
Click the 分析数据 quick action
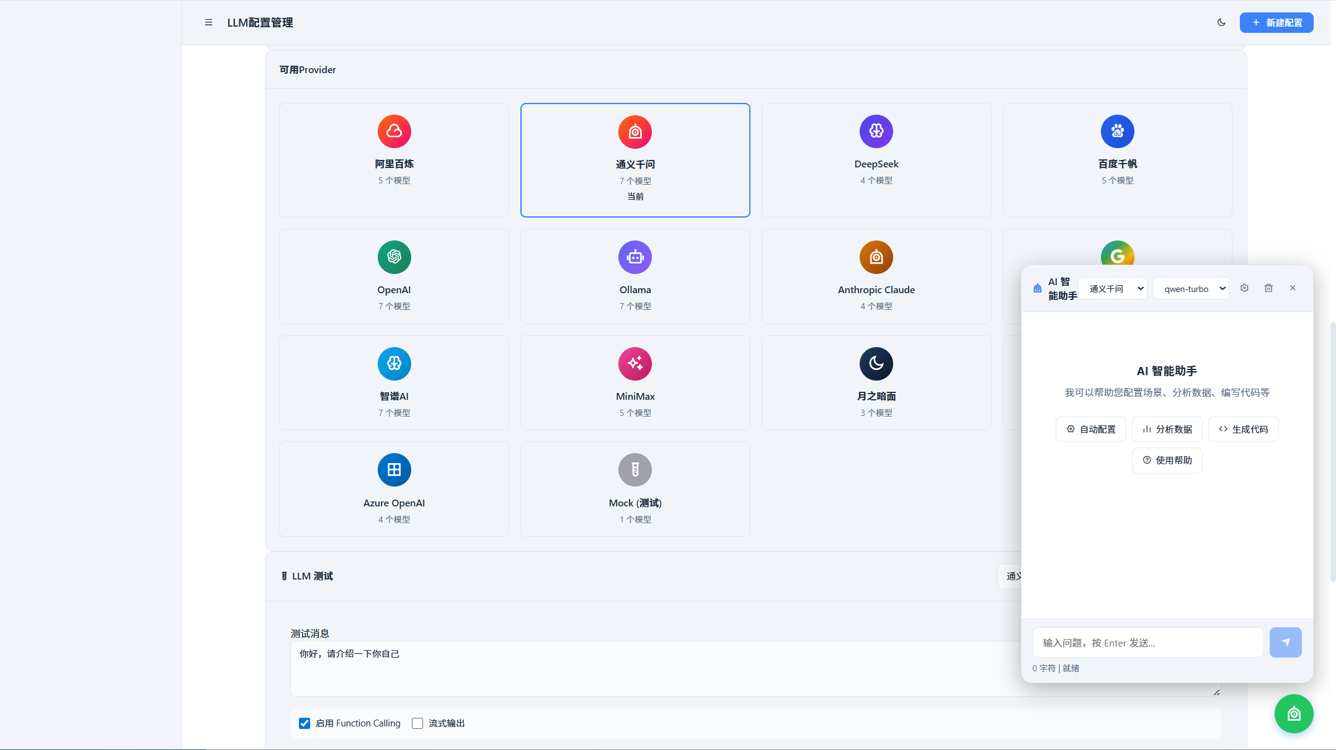coord(1167,430)
